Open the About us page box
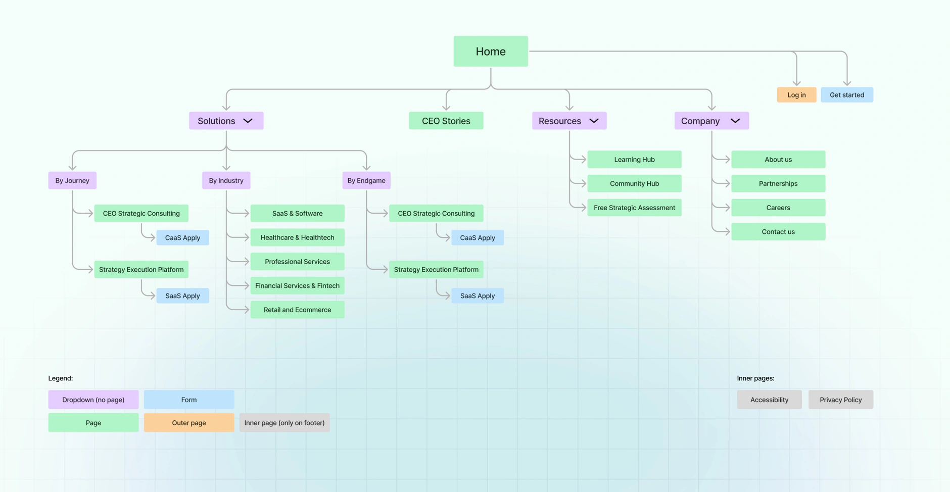Viewport: 950px width, 492px height. pyautogui.click(x=778, y=159)
